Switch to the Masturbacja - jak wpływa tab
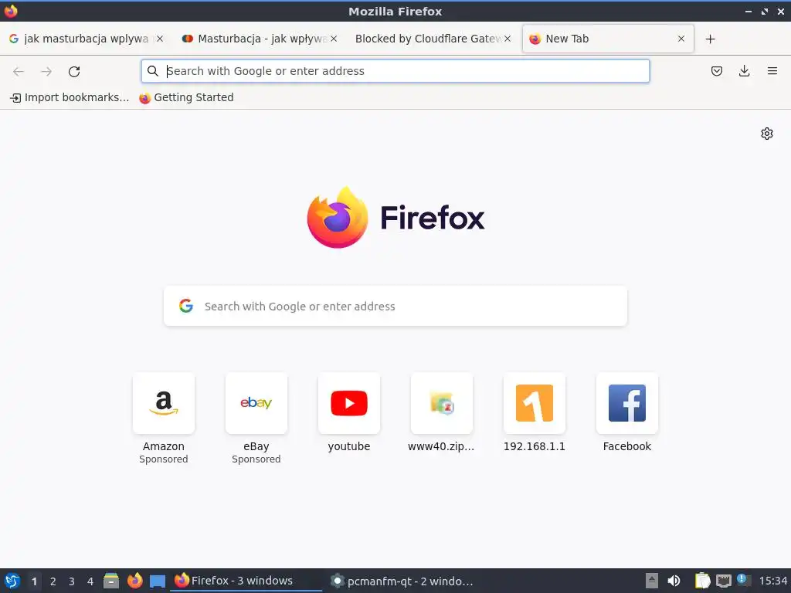The width and height of the screenshot is (791, 593). (x=260, y=39)
